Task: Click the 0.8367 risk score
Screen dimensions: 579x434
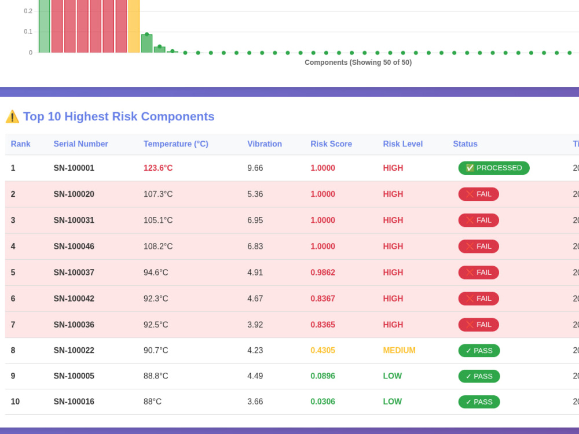Action: tap(323, 299)
